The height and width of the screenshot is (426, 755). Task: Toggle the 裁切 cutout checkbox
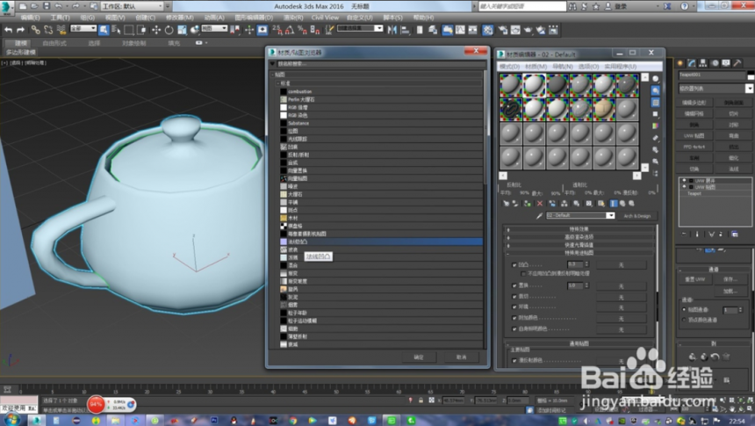click(x=514, y=296)
